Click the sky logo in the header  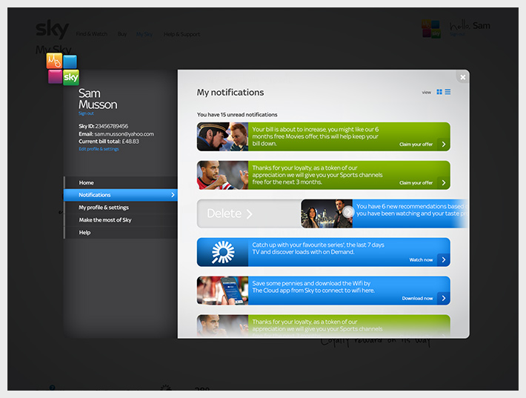[x=52, y=29]
